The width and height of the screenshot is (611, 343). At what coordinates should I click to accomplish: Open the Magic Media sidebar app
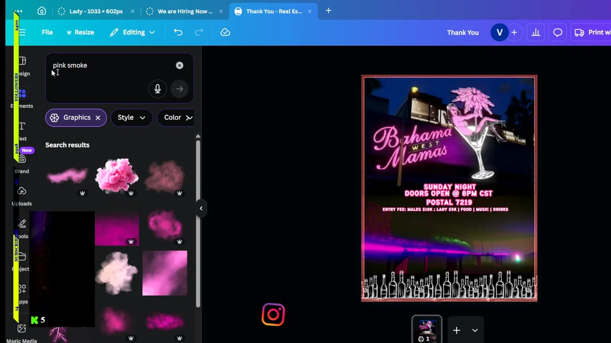(22, 333)
